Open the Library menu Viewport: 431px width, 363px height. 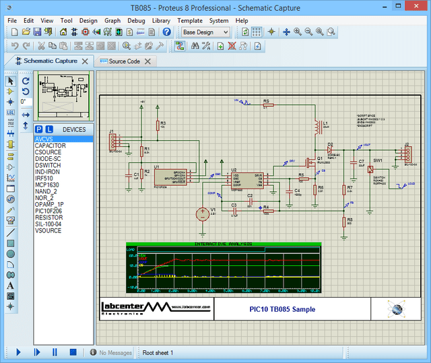[161, 21]
